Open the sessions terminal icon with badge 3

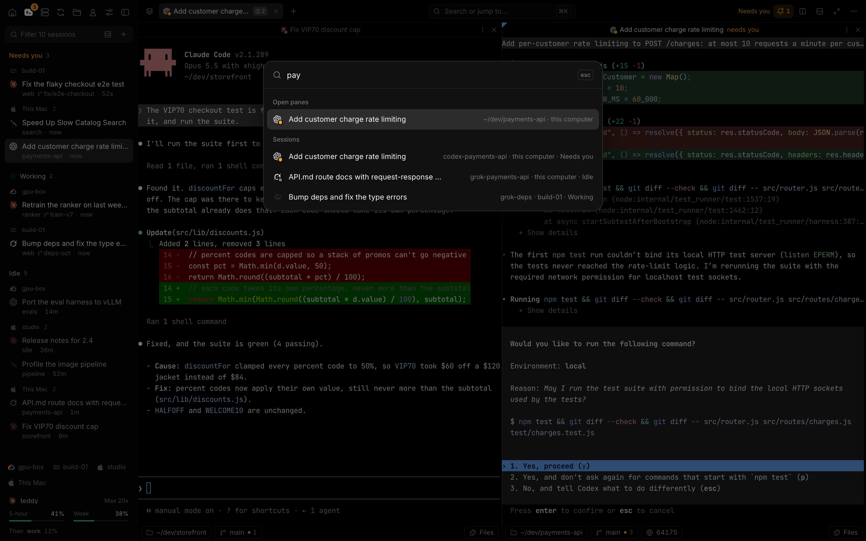coord(29,12)
